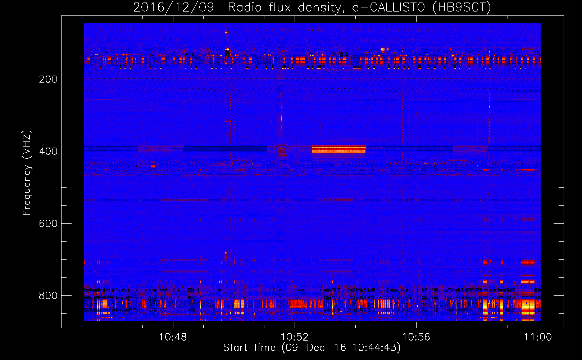Screen dimensions: 582x360
Task: Click the 800 frequency tick label
Action: click(48, 296)
